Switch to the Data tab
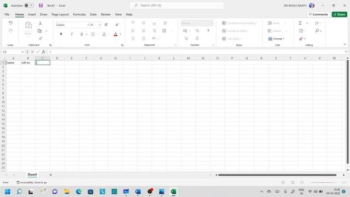The width and height of the screenshot is (350, 197). tap(94, 14)
